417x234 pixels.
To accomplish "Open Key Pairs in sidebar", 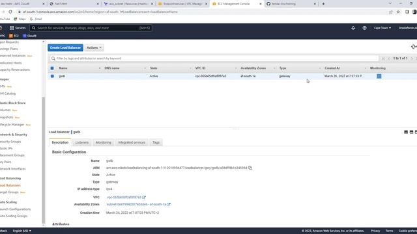I will [6, 162].
